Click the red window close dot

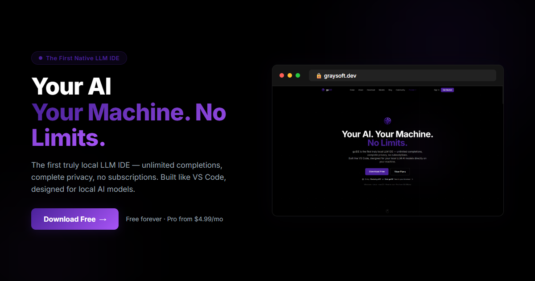tap(282, 75)
